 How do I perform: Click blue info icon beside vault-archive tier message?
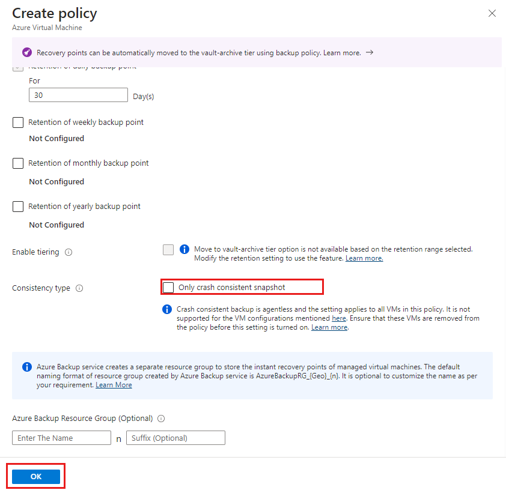pyautogui.click(x=184, y=249)
